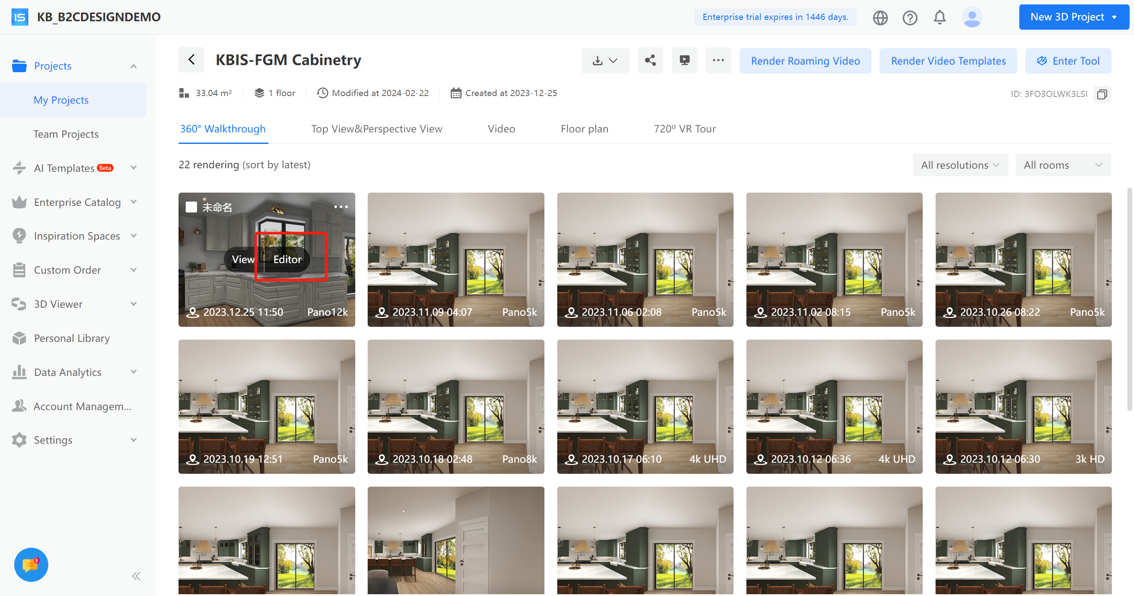Click the presentation play icon button
The width and height of the screenshot is (1134, 596).
684,61
